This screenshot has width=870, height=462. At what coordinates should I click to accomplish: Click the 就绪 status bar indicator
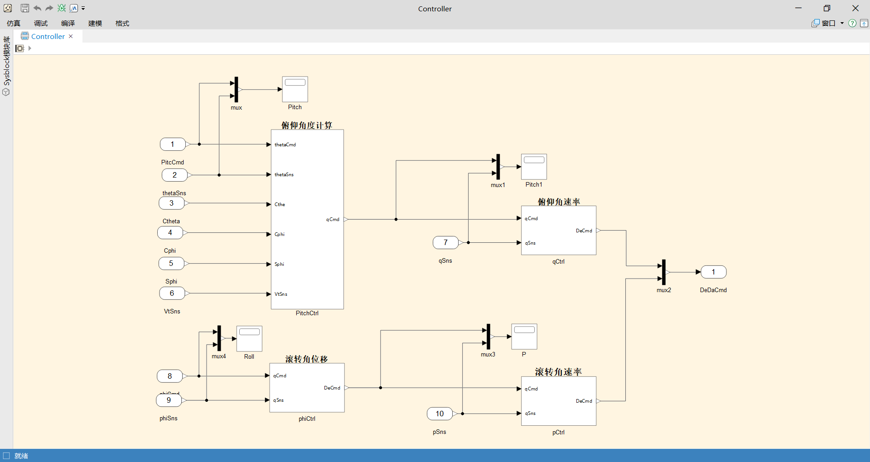tap(21, 455)
